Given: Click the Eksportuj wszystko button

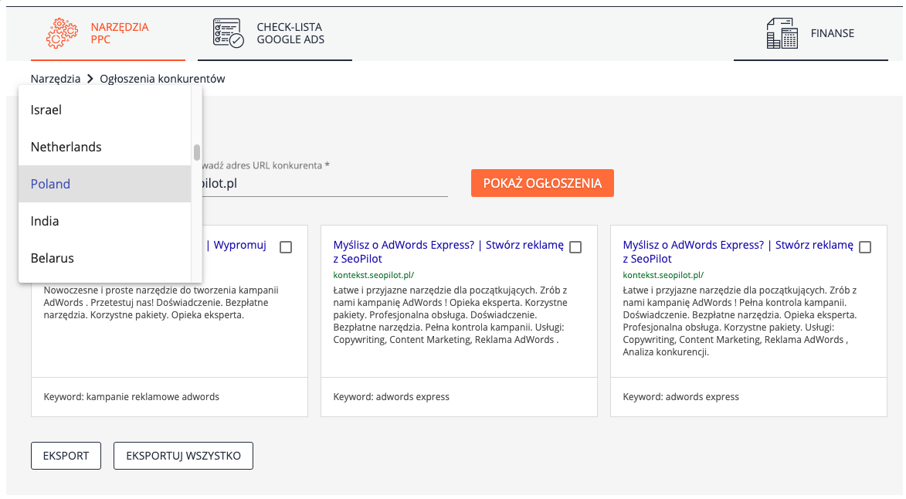Looking at the screenshot, I should (x=183, y=456).
